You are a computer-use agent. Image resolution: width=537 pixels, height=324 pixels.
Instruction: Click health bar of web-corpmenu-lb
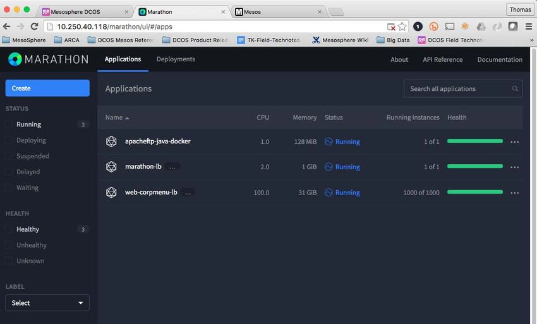[475, 192]
